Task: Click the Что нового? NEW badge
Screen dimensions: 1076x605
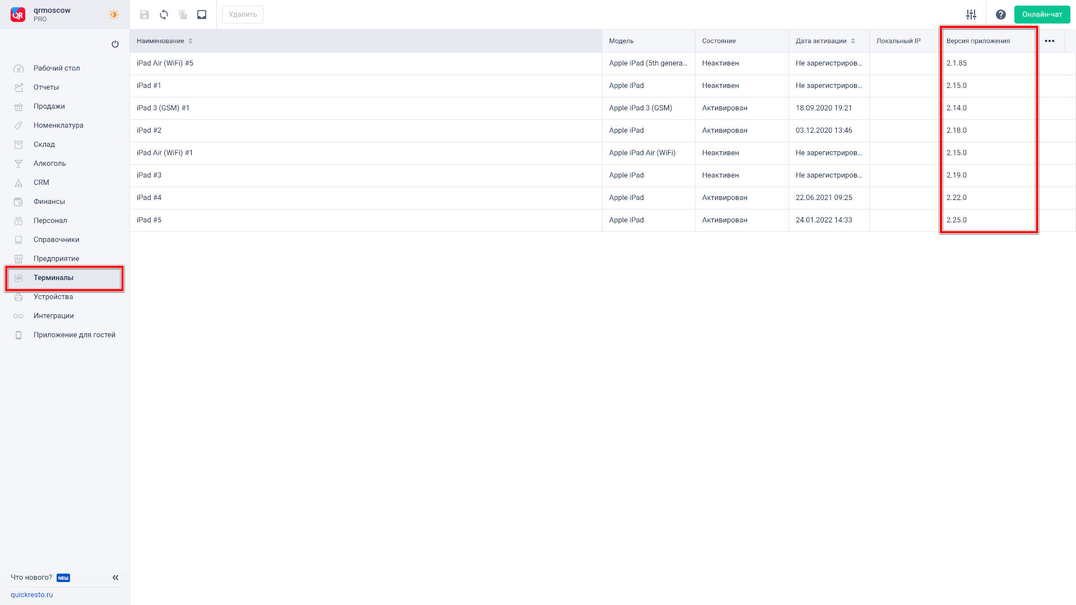Action: 63,578
